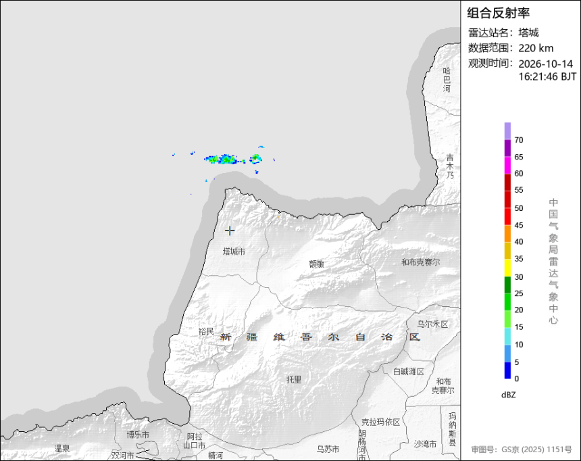Click the dark green 25–30 dBZ swatch
The height and width of the screenshot is (461, 581).
pos(507,285)
